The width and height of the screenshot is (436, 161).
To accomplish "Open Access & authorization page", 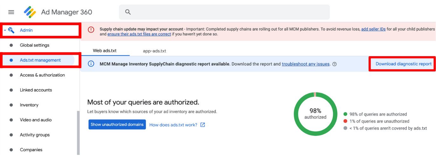I will coord(42,75).
